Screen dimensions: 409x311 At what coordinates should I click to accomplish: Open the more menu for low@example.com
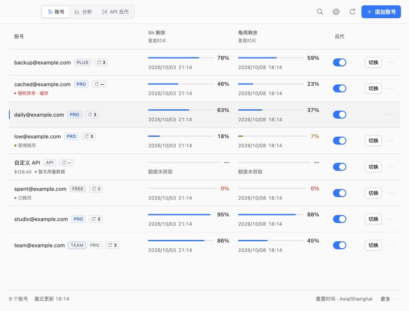pyautogui.click(x=390, y=140)
